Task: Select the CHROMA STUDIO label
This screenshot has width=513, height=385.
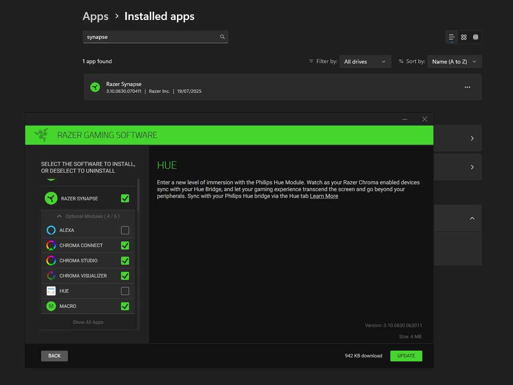Action: [78, 261]
